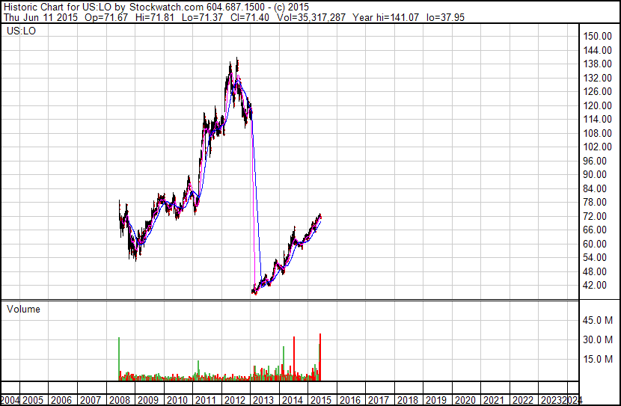Click the tall green 2008 volume bar
Image resolution: width=621 pixels, height=406 pixels.
[119, 359]
